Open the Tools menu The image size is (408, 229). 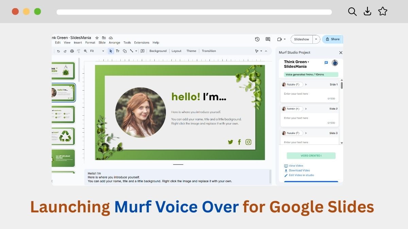coord(127,43)
